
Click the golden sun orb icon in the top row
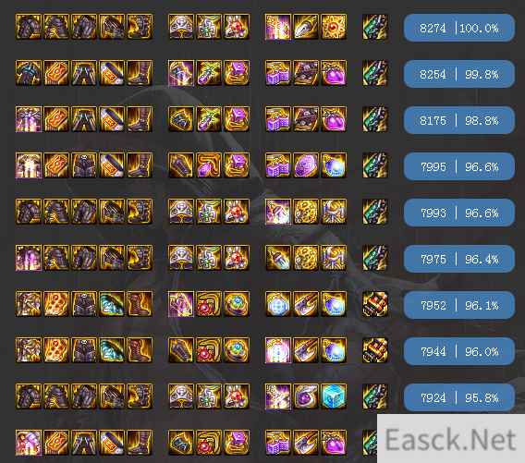334,27
